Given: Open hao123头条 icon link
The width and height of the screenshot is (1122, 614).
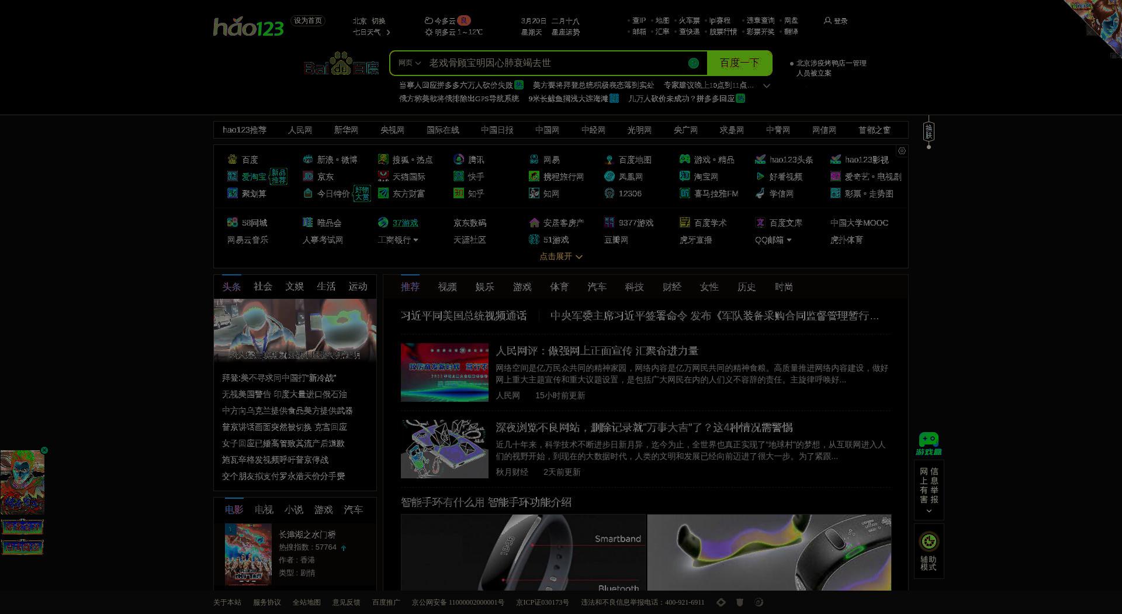Looking at the screenshot, I should tap(760, 159).
